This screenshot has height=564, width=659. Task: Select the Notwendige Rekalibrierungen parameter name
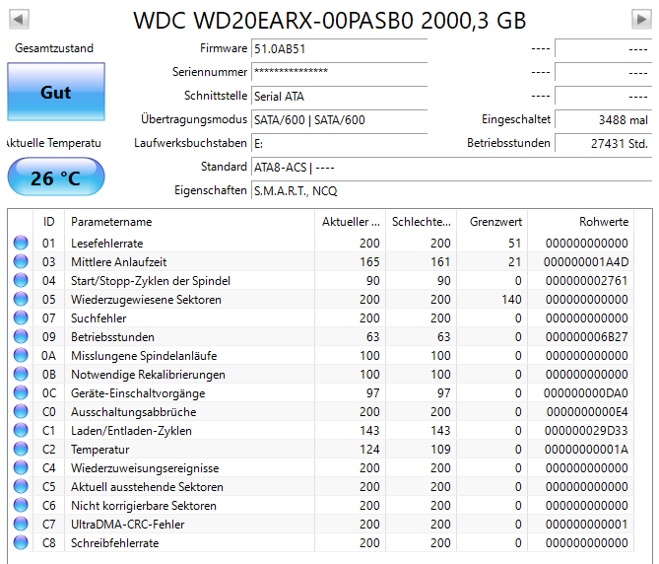coord(148,375)
